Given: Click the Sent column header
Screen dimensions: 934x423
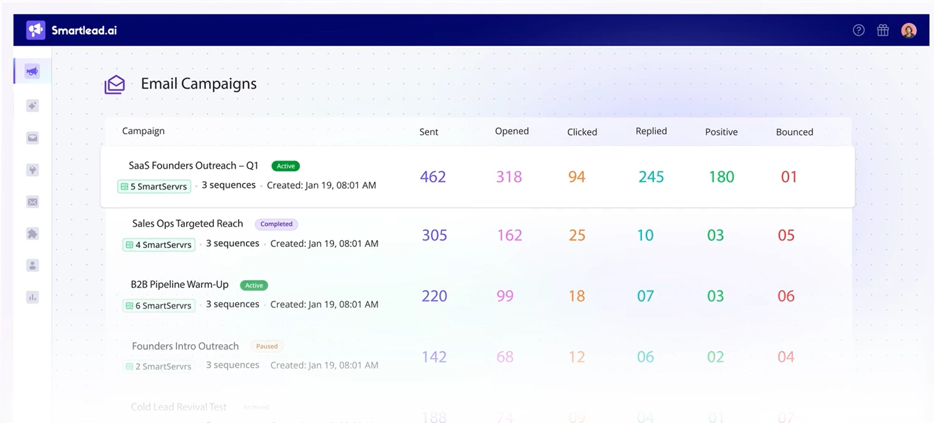Looking at the screenshot, I should pos(428,132).
